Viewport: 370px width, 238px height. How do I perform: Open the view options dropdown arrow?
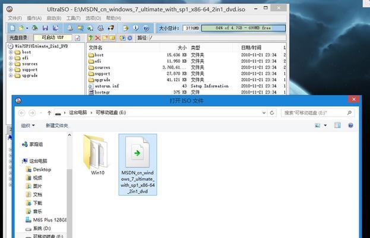[x=325, y=126]
